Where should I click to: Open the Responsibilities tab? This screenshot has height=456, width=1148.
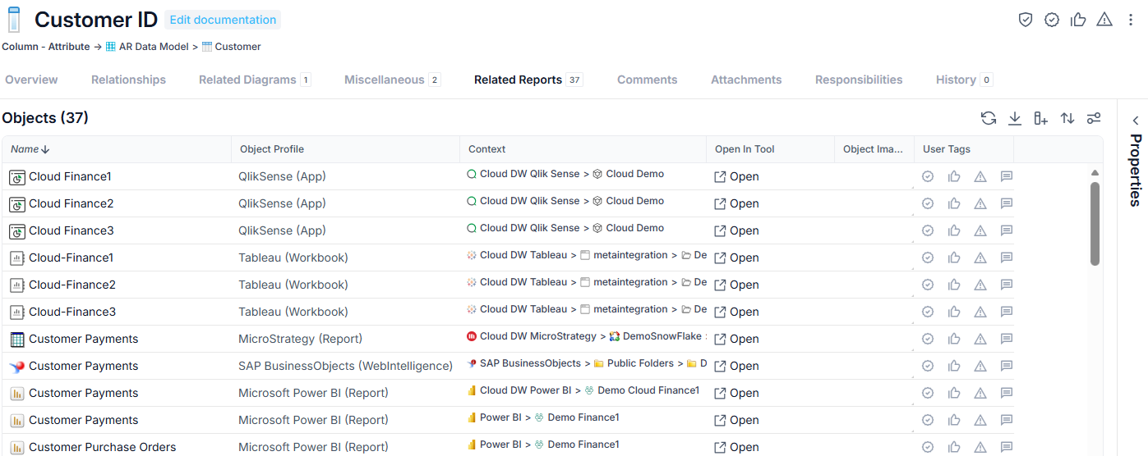[859, 80]
